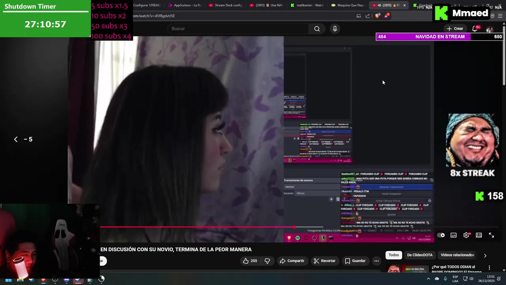Open YouTube notifications bell
Image resolution: width=506 pixels, height=285 pixels.
point(476,28)
